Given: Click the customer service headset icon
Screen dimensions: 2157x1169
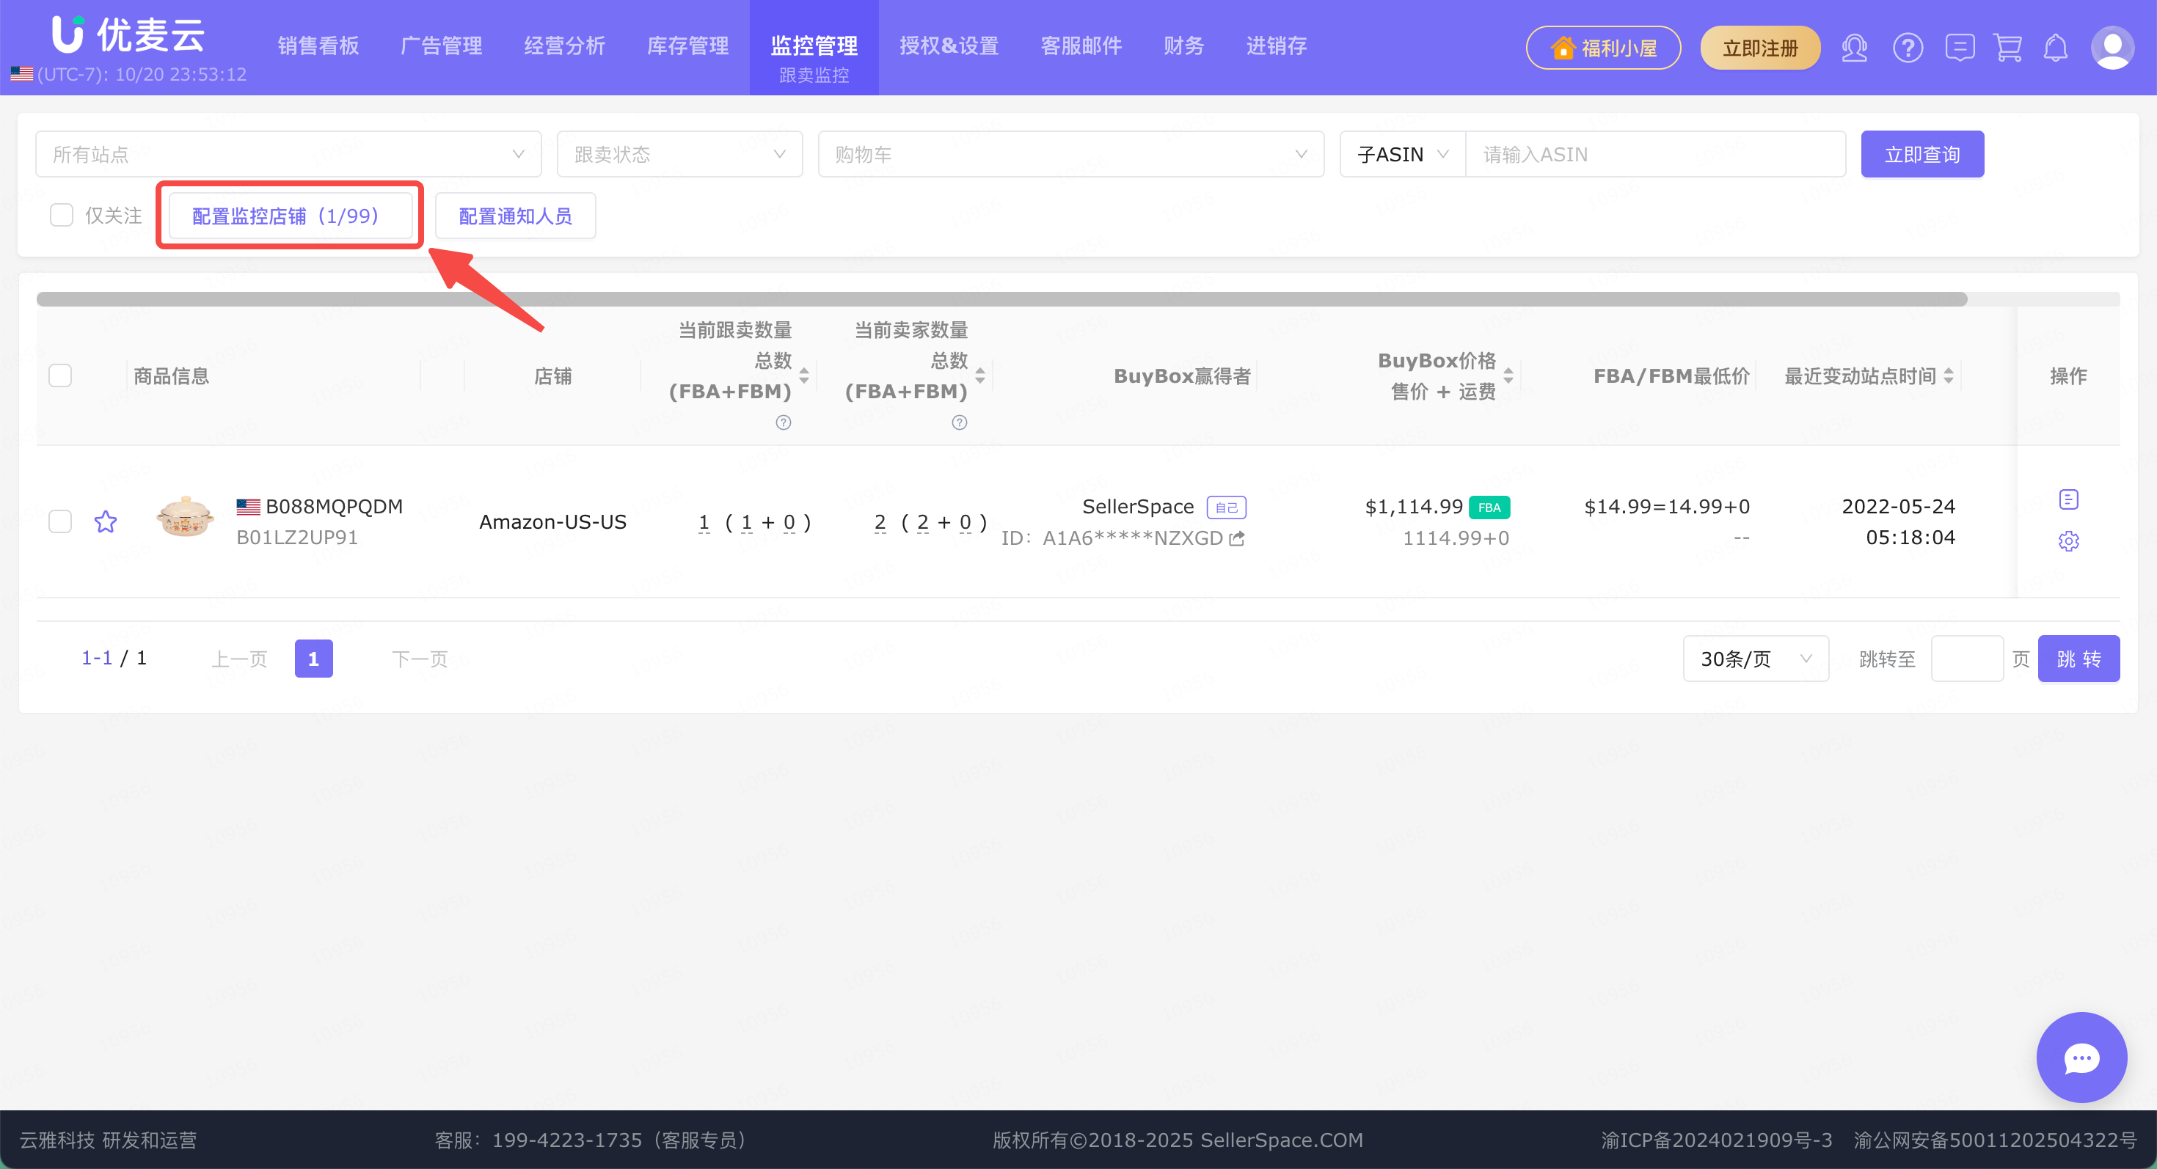Looking at the screenshot, I should click(1854, 48).
